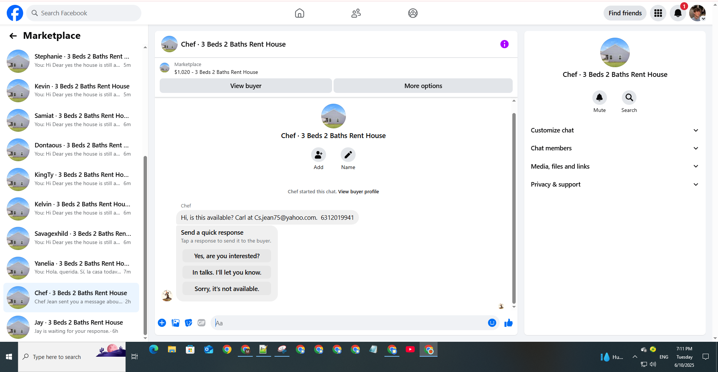Click the chat messages vertical scrollbar
718x372 pixels.
pos(514,208)
